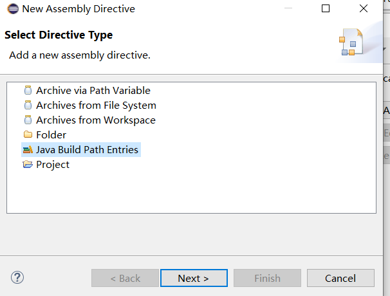The image size is (390, 296).
Task: Maximize the New Assembly Directive dialog
Action: [x=326, y=9]
